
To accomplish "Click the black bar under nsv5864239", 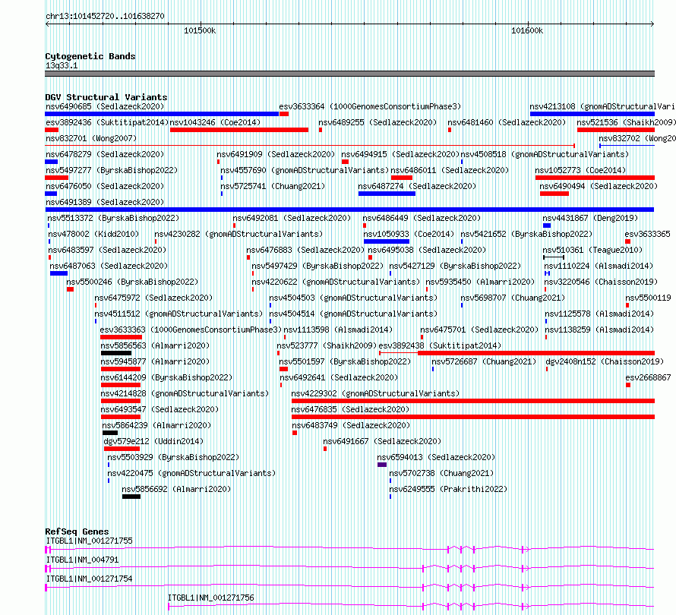I will pyautogui.click(x=110, y=433).
